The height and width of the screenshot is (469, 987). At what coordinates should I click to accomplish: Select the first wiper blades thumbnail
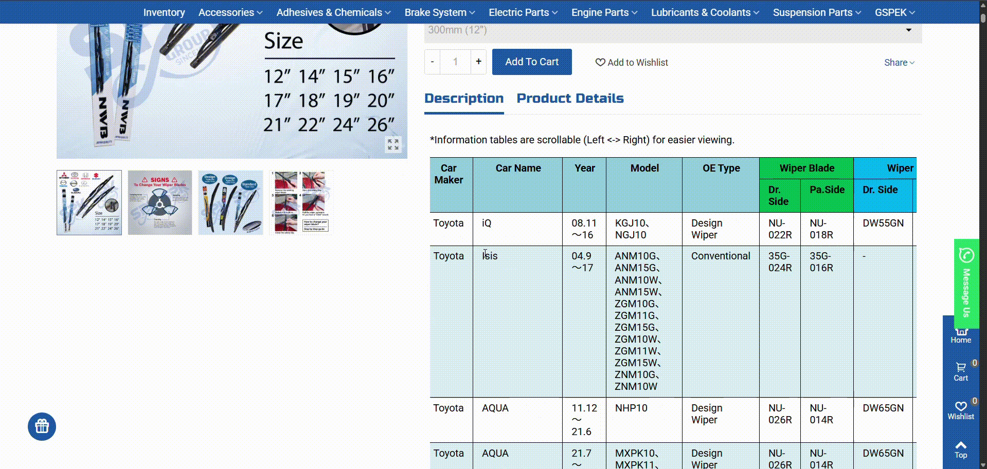click(x=89, y=202)
